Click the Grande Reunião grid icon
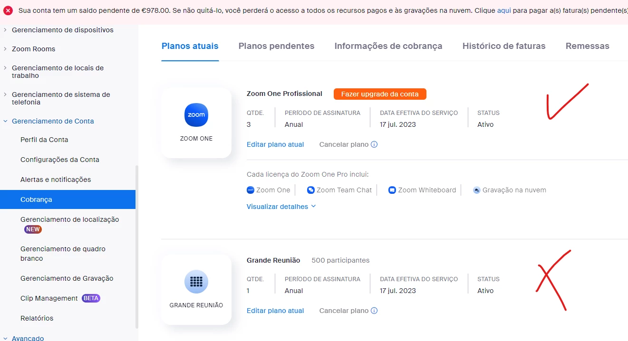The width and height of the screenshot is (628, 341). point(196,282)
